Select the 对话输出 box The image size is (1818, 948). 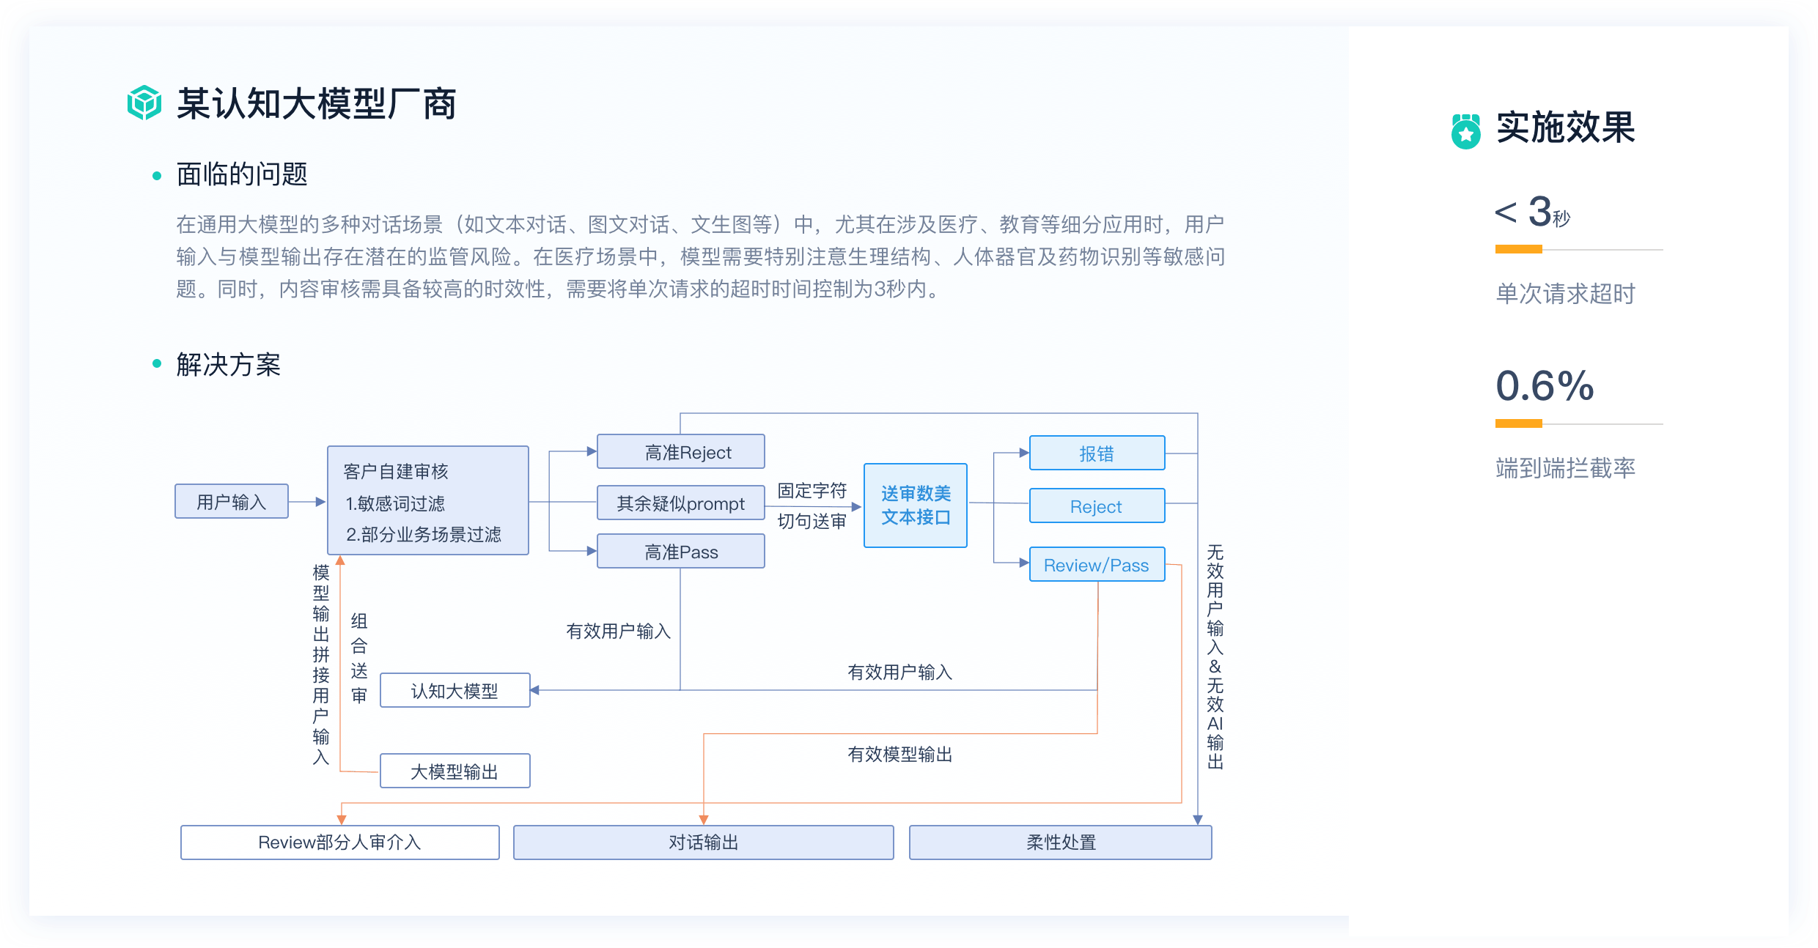click(703, 843)
